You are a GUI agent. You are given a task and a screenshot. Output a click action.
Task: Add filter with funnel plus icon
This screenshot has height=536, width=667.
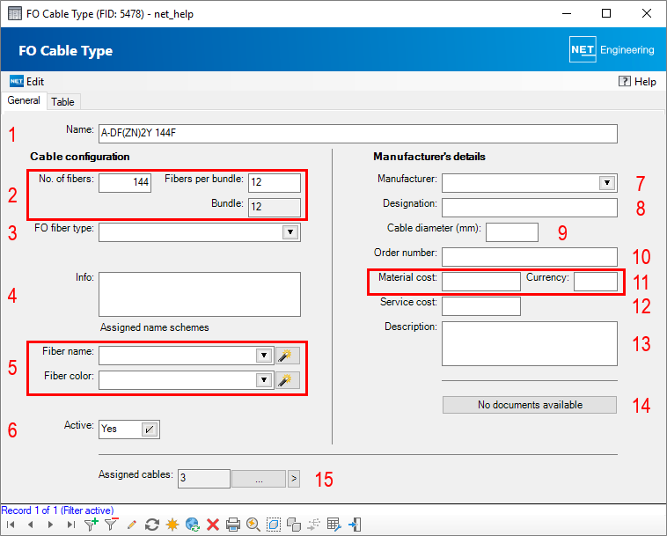tap(91, 525)
